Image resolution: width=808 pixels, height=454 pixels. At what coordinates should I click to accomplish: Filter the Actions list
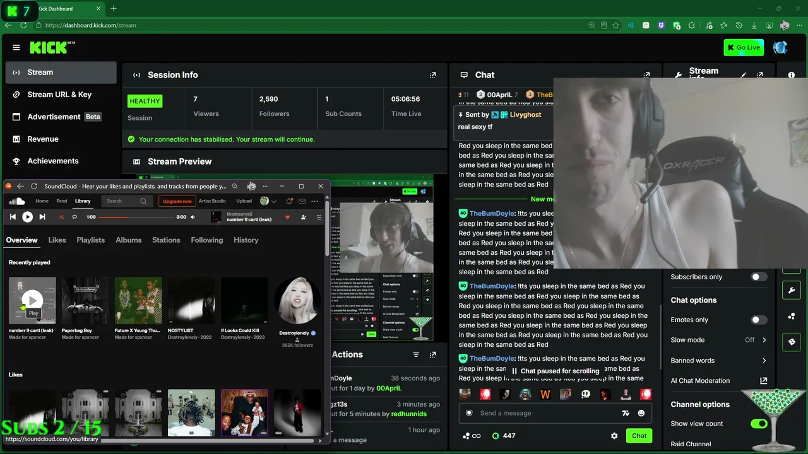416,355
